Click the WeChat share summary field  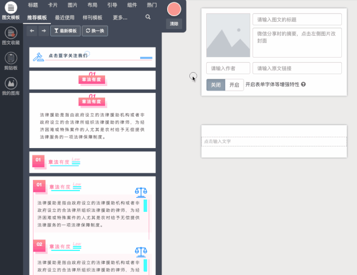297,42
